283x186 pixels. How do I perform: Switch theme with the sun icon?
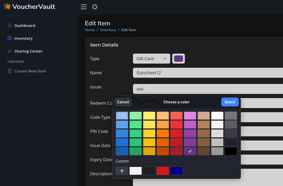(95, 7)
